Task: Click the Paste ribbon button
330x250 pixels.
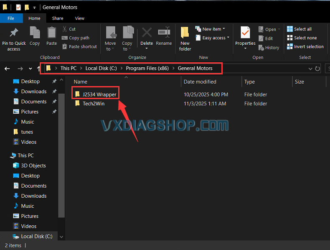Action: click(51, 36)
